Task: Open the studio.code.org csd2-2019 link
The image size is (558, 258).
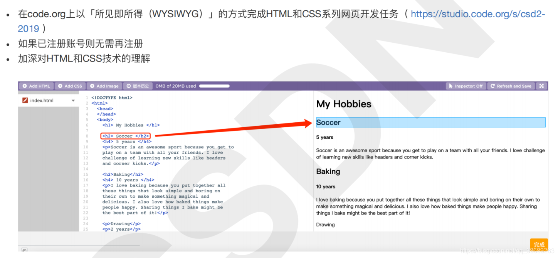Action: coord(478,14)
